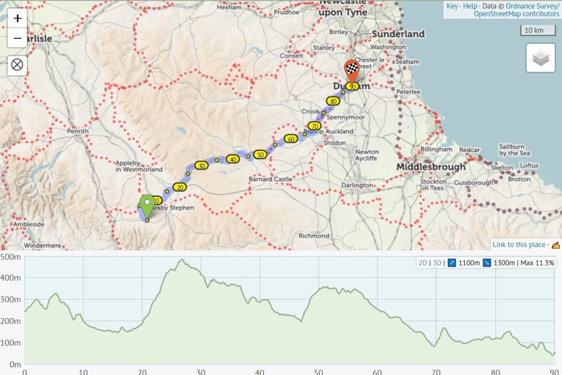This screenshot has width=562, height=375.
Task: Switch elevation profile to 3D view
Action: [437, 263]
